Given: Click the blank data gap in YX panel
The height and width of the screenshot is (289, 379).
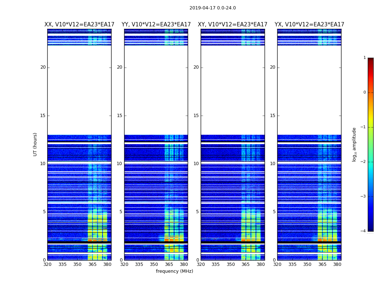Looking at the screenshot, I should (x=309, y=90).
